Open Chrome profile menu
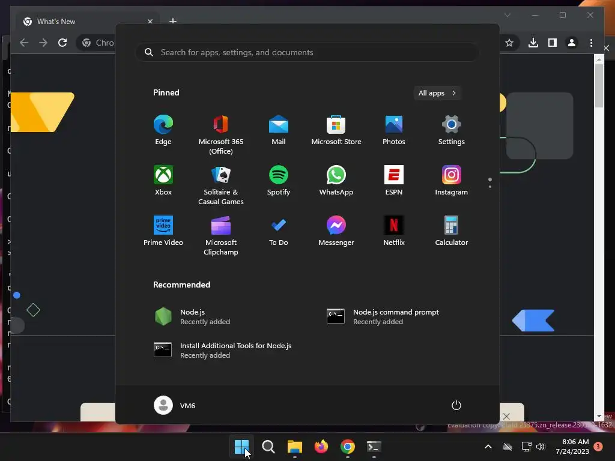The width and height of the screenshot is (615, 461). pyautogui.click(x=572, y=43)
